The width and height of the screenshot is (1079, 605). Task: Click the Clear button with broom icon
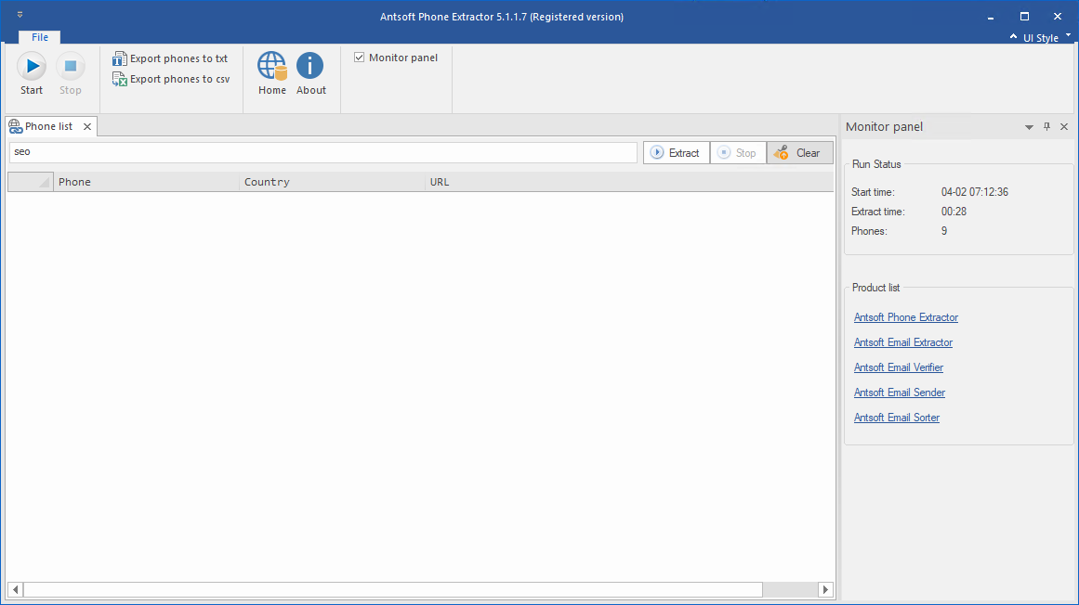tap(799, 153)
